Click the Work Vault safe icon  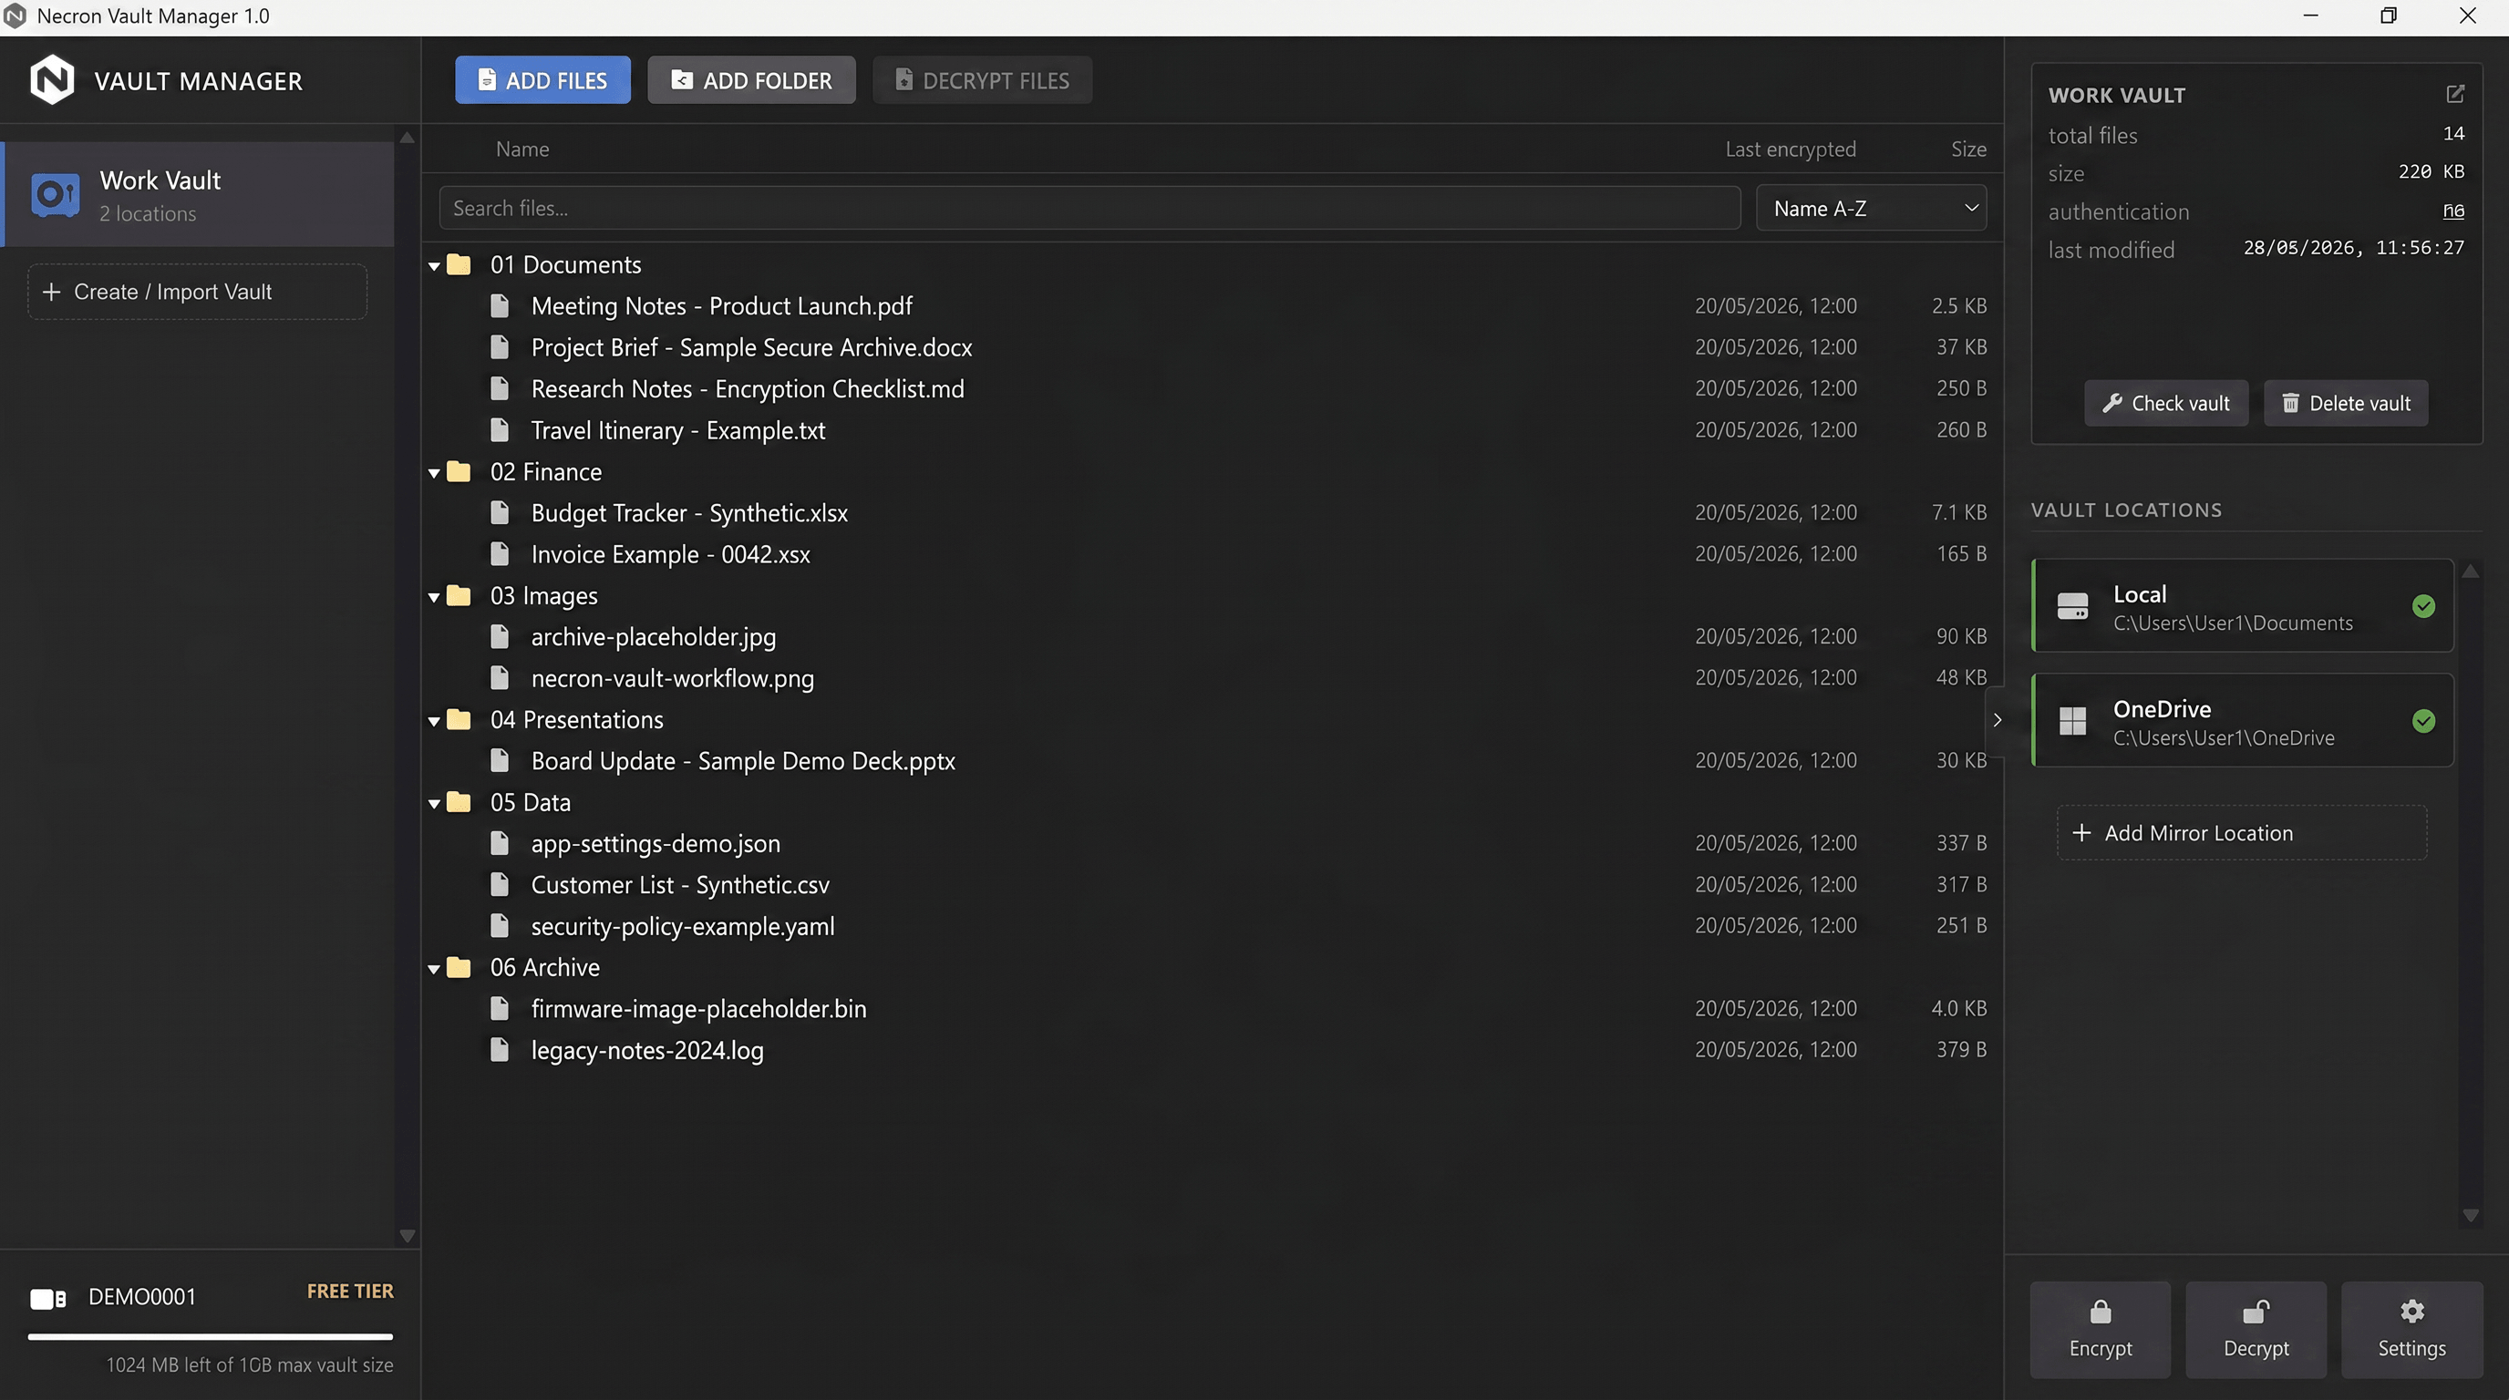56,195
